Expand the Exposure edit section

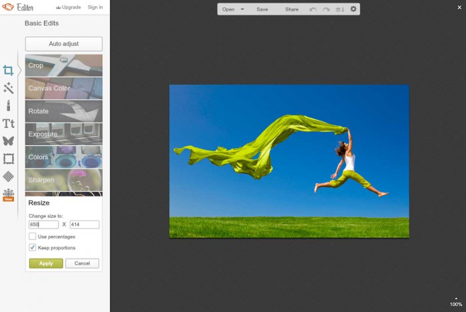(64, 134)
